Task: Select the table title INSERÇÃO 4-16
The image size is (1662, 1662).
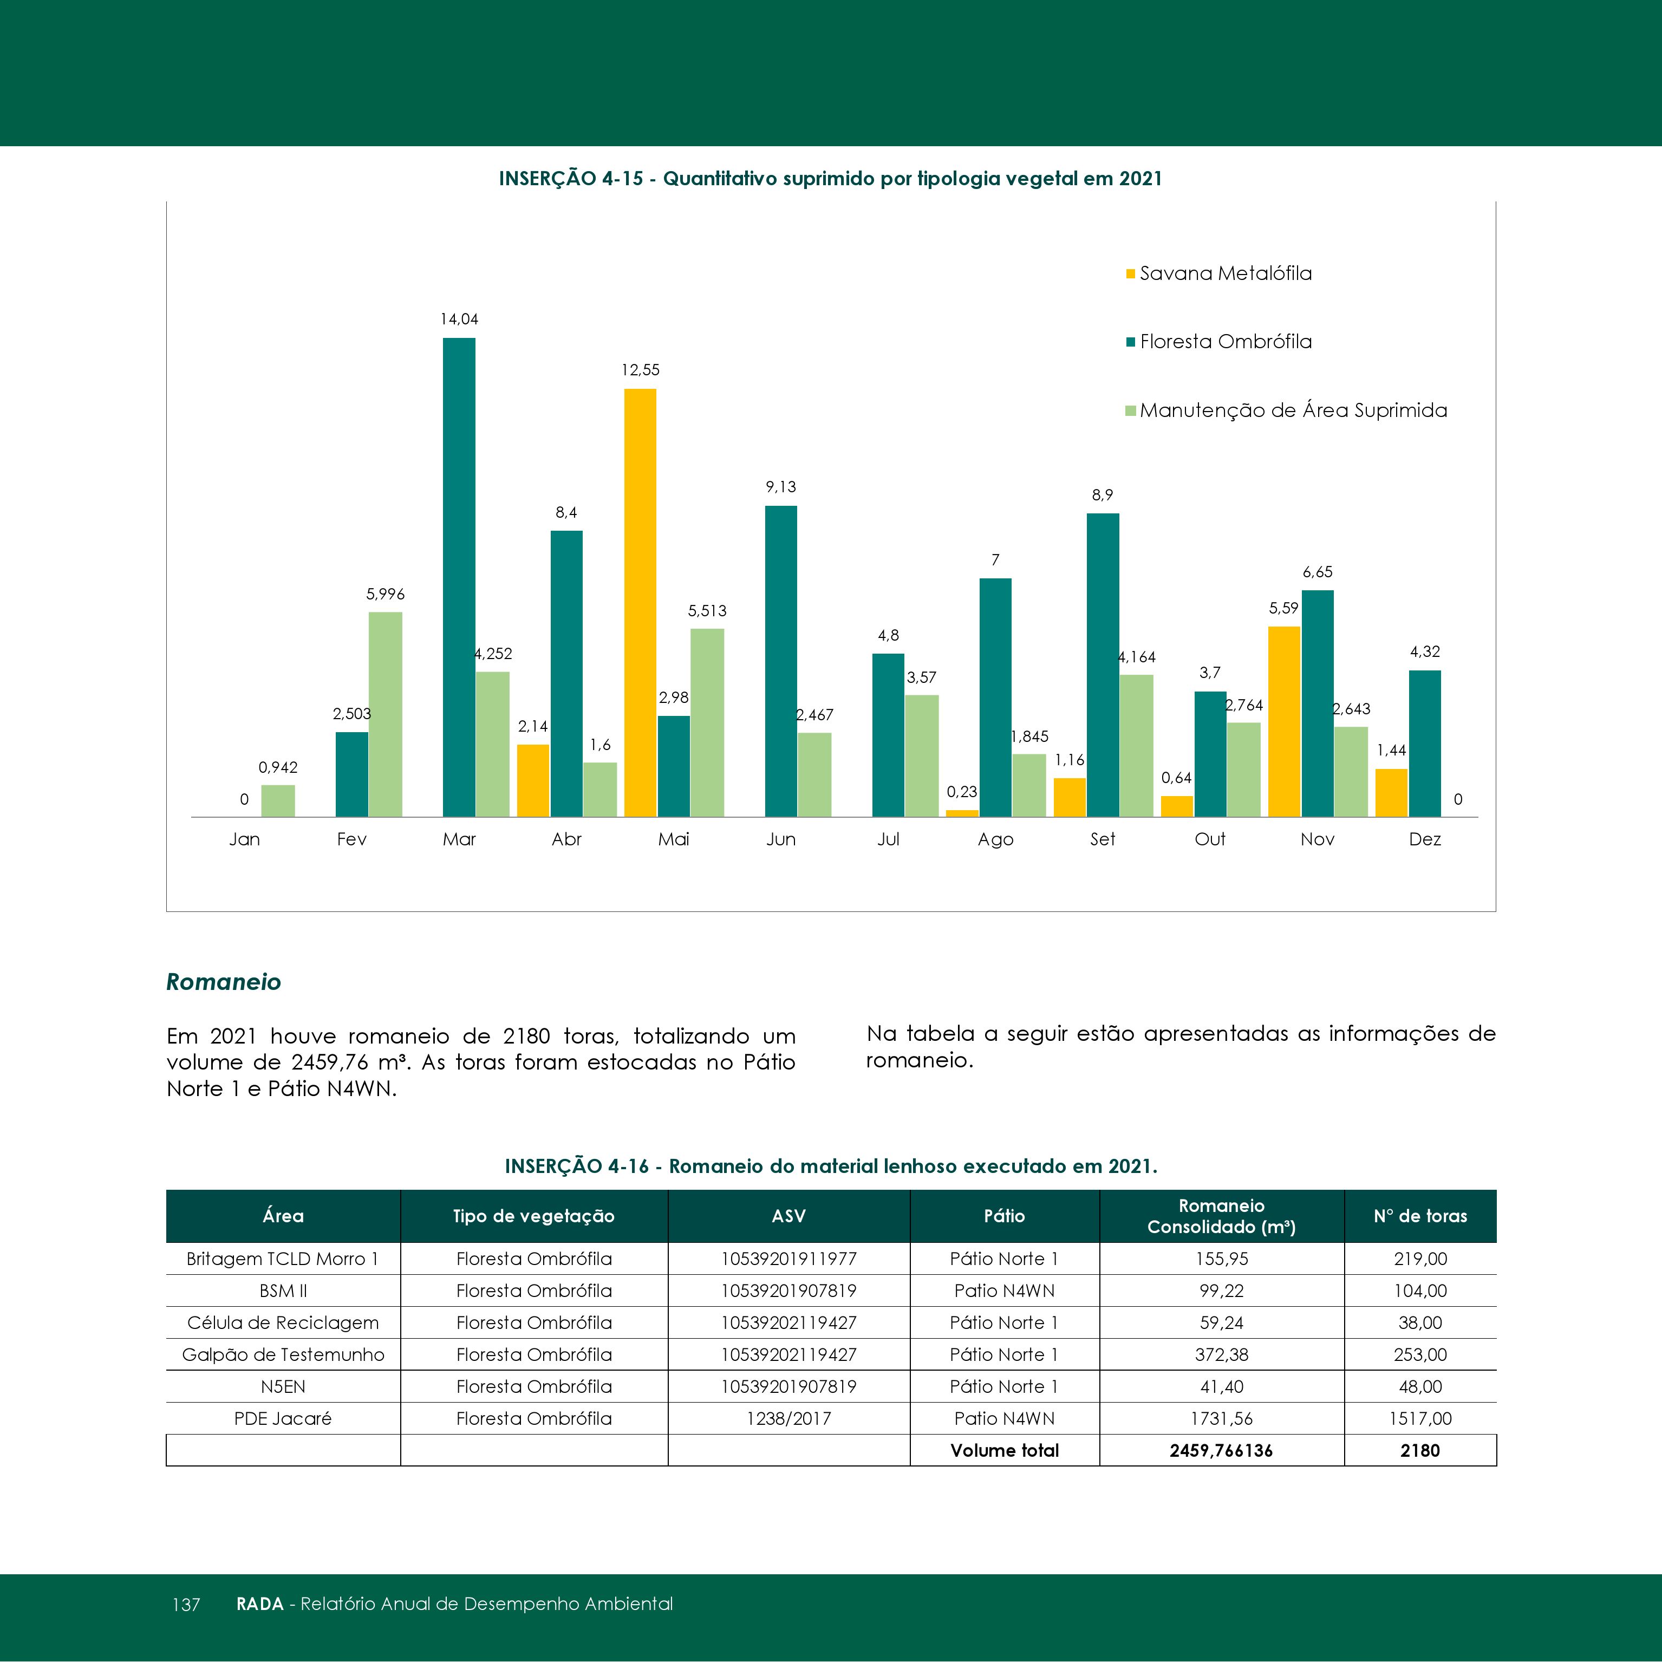Action: click(x=831, y=1166)
